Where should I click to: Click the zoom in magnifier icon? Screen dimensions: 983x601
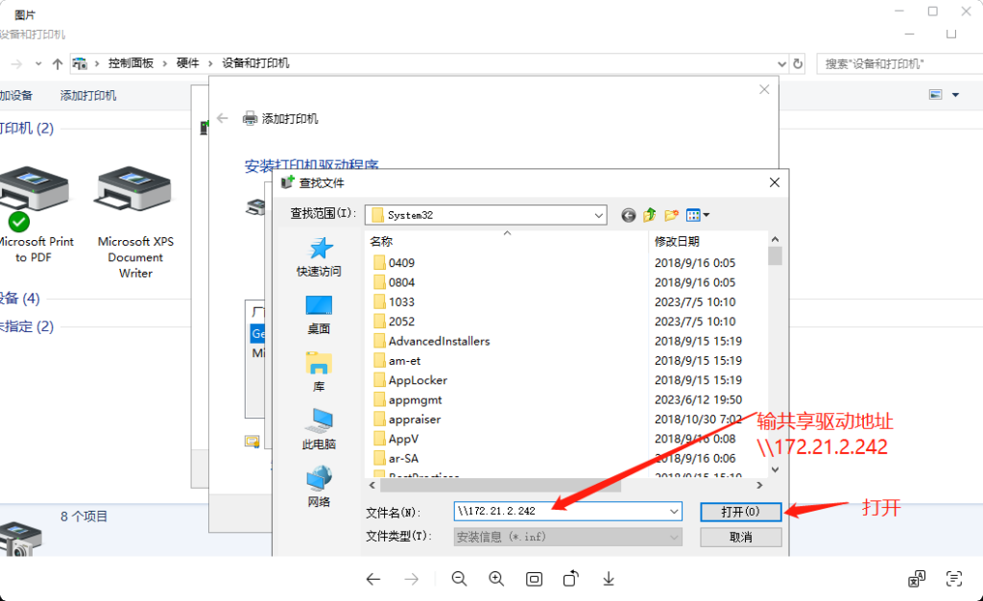[x=496, y=579]
